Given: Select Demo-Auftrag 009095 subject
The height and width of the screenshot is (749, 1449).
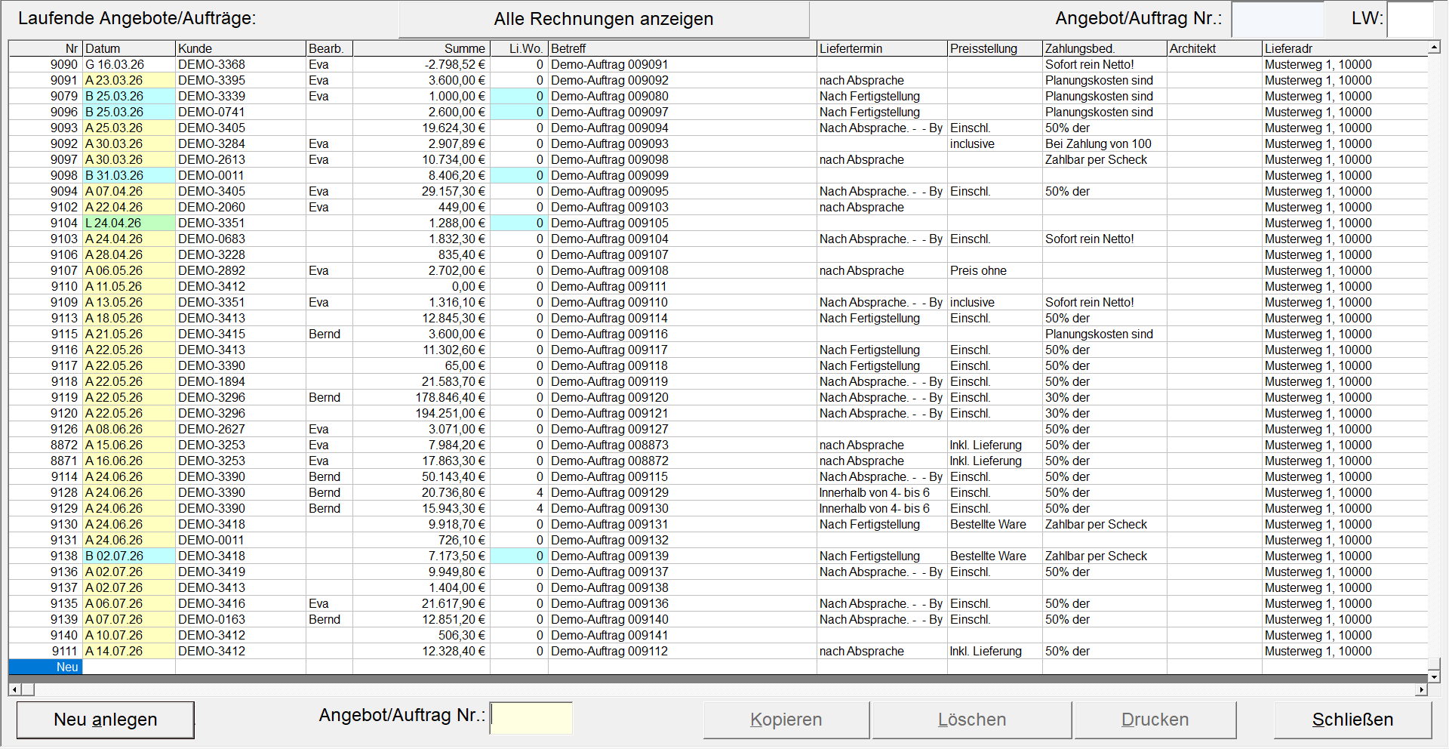Looking at the screenshot, I should pos(682,192).
